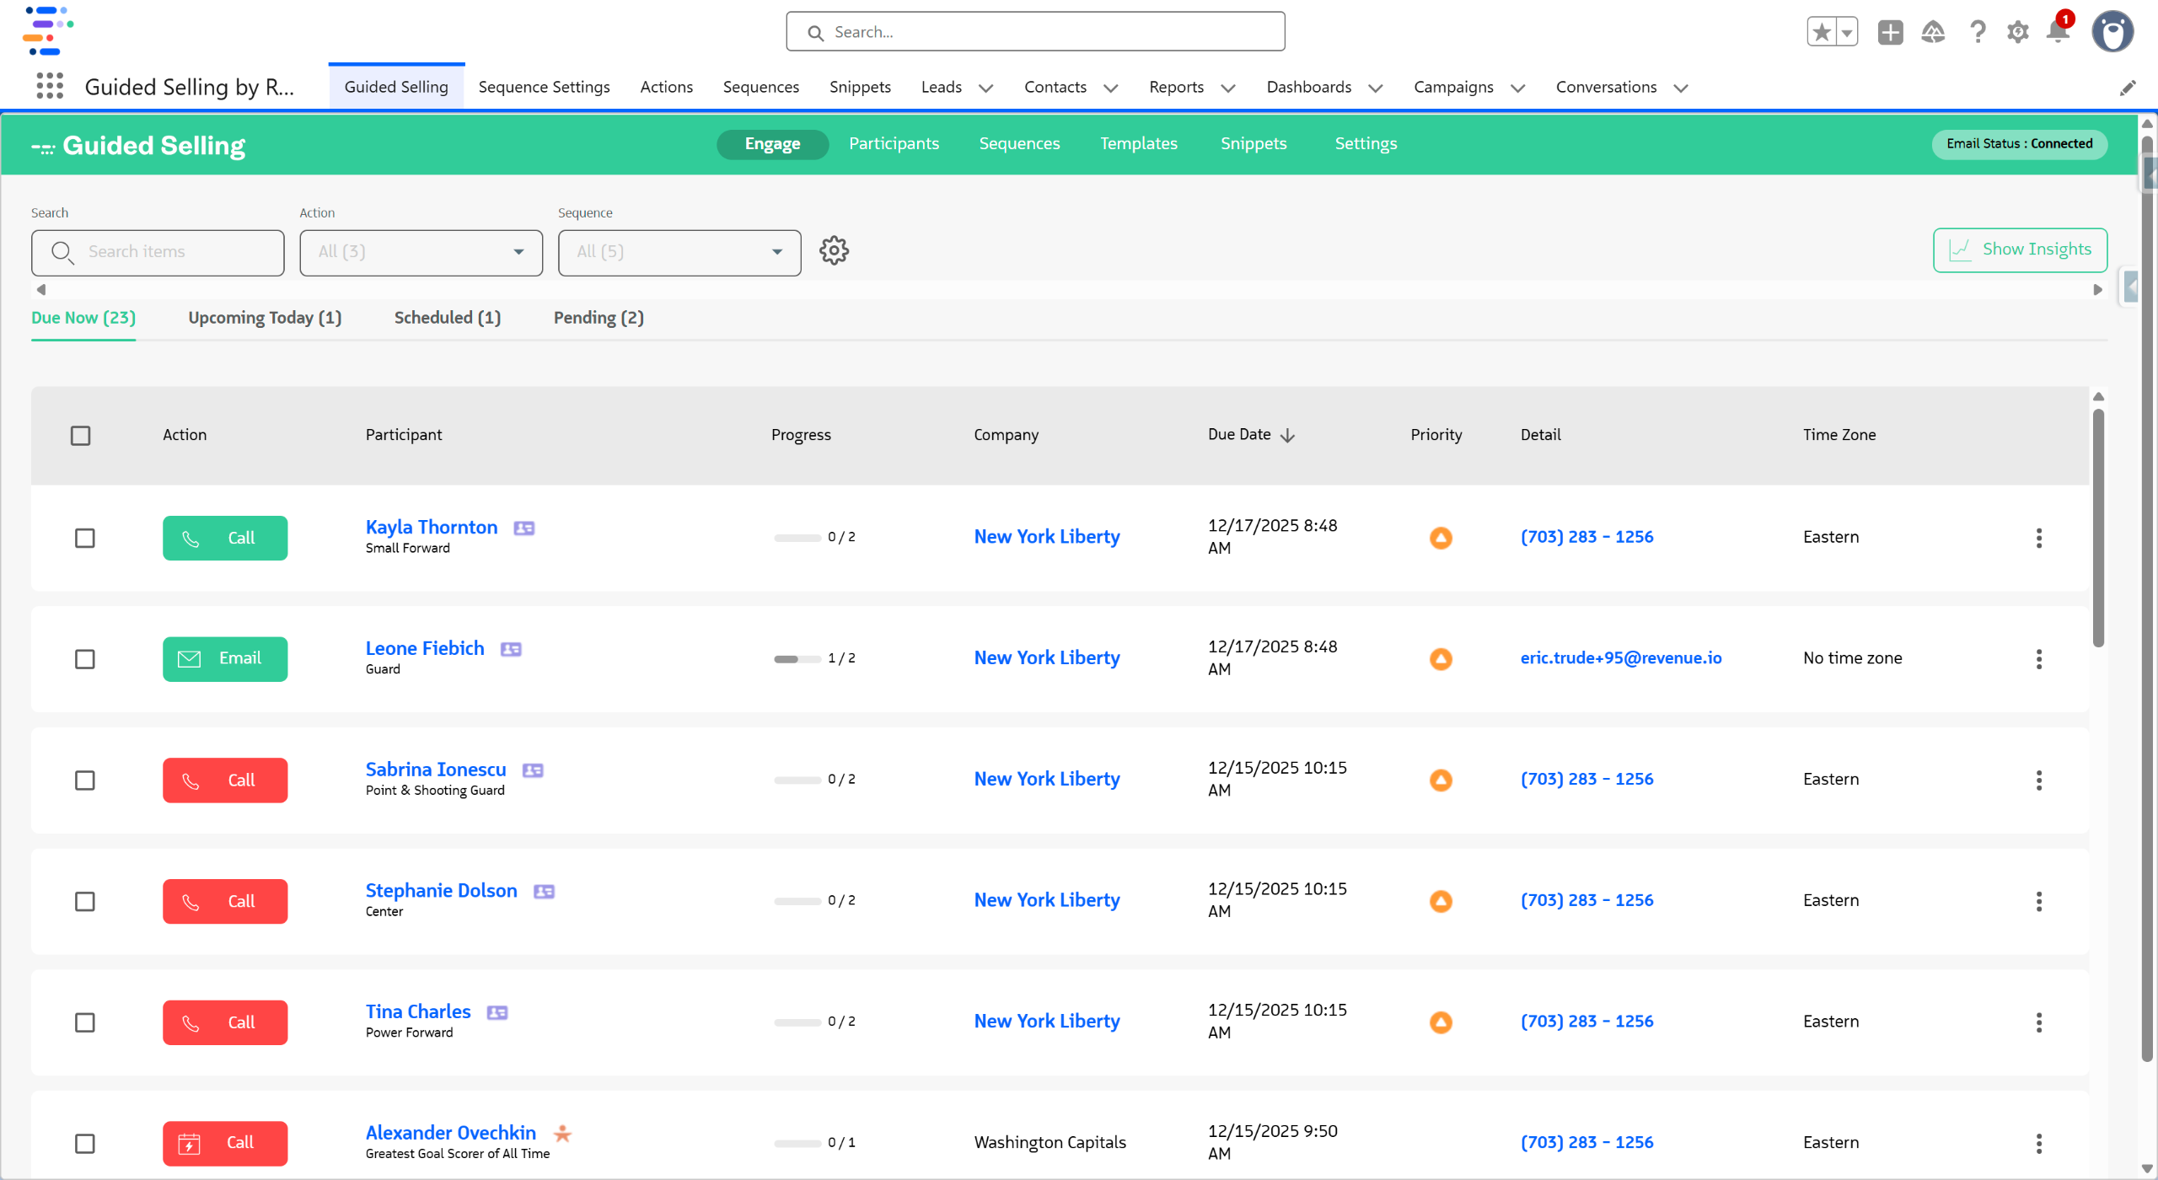This screenshot has height=1180, width=2158.
Task: Tick the select-all checkbox in table header
Action: (x=80, y=436)
